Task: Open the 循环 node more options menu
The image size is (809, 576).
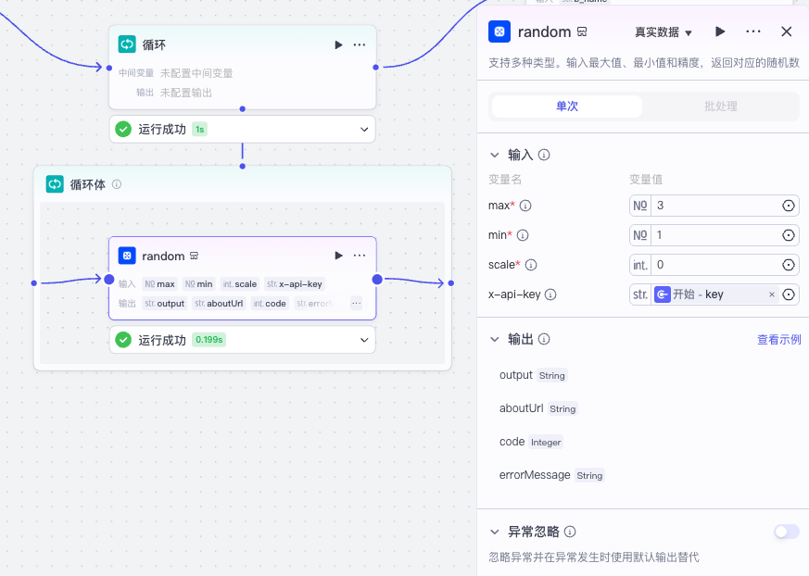Action: [360, 44]
